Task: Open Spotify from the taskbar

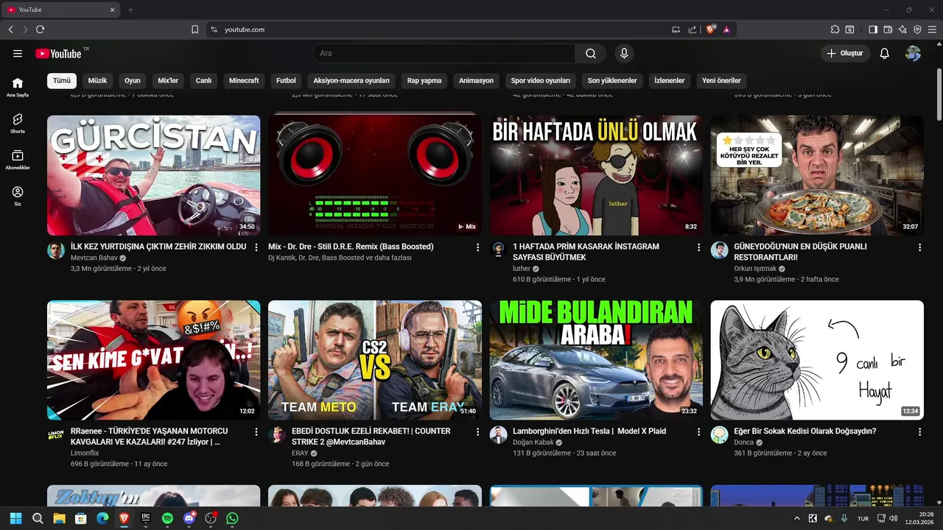Action: click(167, 518)
